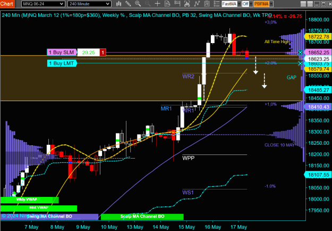Click the white 18623.25 current price marker

click(x=318, y=59)
